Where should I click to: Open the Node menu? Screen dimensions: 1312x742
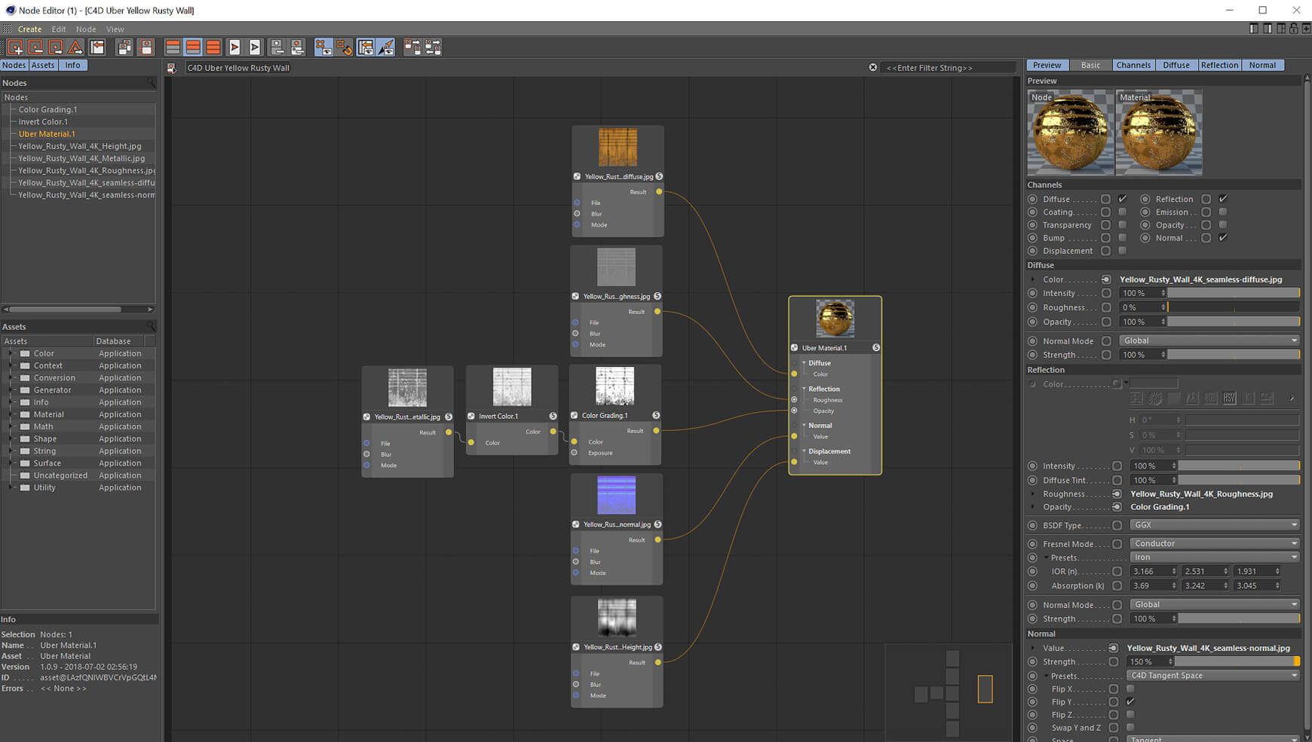(86, 29)
